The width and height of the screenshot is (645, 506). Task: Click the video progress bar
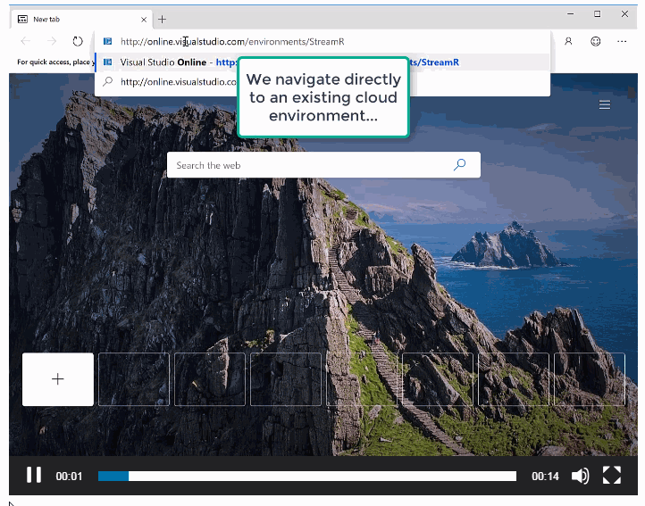click(x=306, y=477)
